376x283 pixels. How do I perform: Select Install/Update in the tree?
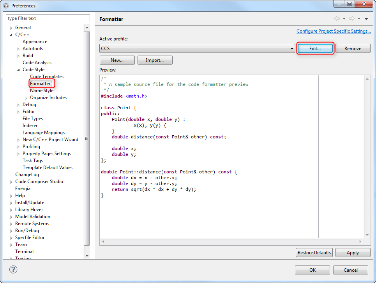click(x=30, y=203)
